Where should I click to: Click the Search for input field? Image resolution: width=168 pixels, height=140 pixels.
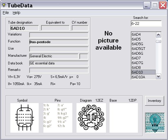tap(146, 23)
